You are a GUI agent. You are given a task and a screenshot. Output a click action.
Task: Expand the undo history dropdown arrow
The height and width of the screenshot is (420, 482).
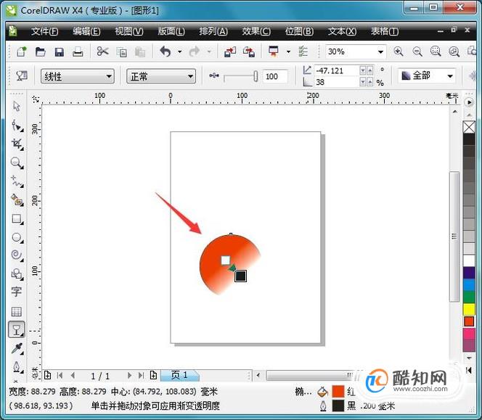point(179,52)
